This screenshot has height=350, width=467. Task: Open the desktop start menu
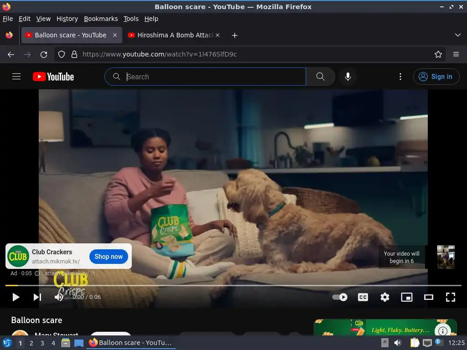click(x=7, y=343)
